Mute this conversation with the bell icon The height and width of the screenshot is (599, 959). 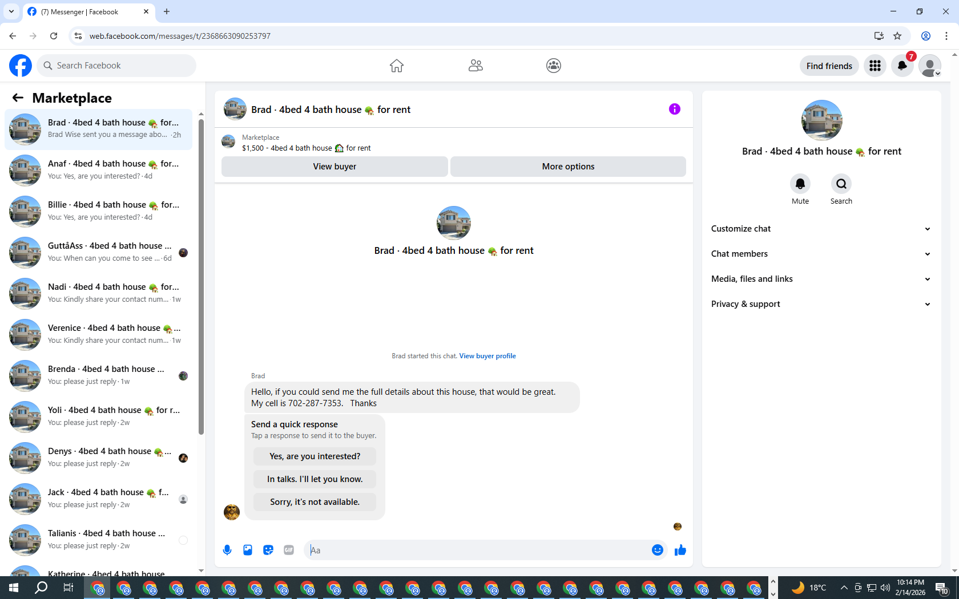[800, 184]
